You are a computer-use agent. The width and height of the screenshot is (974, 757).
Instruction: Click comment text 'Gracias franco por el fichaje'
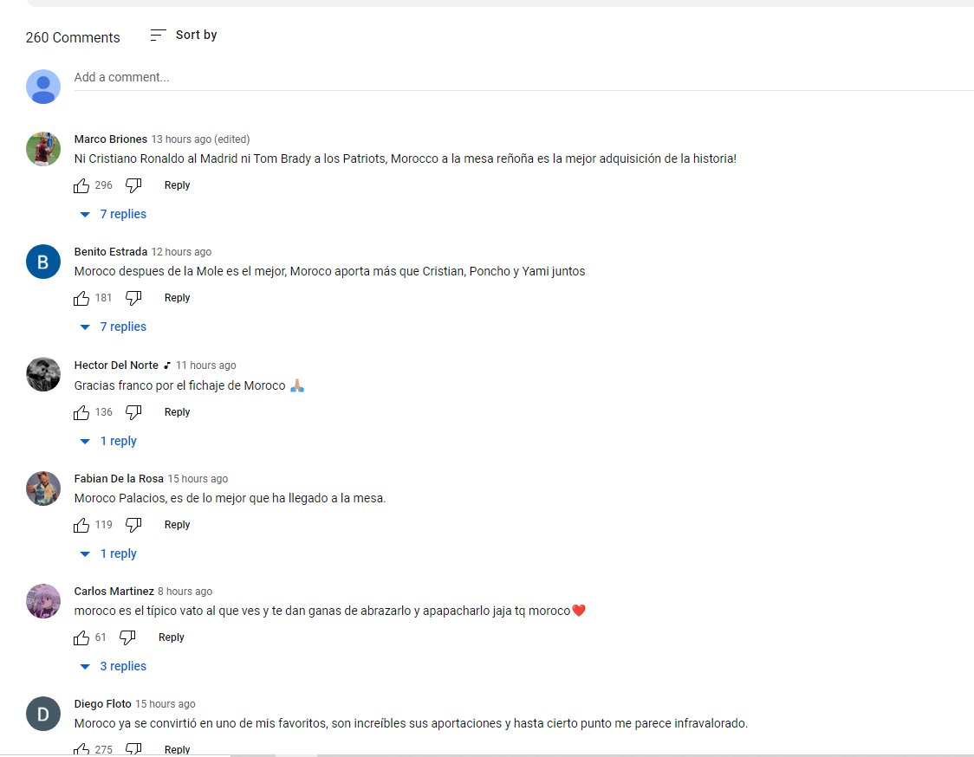(189, 385)
